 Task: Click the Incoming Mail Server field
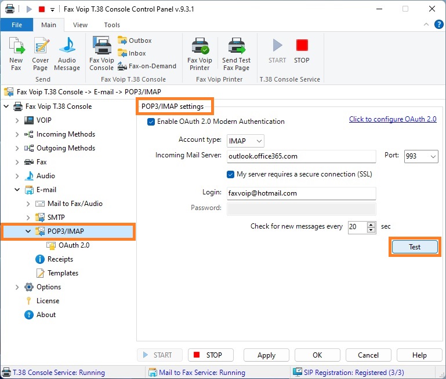click(301, 156)
